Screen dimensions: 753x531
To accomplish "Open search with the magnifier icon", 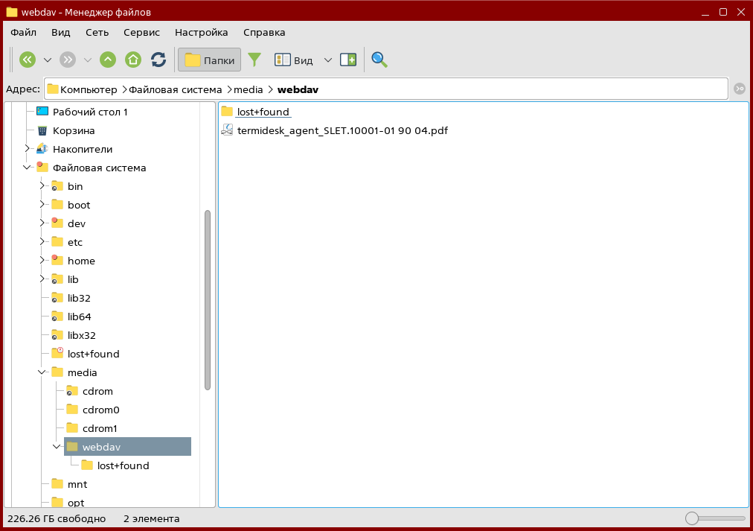I will 379,60.
